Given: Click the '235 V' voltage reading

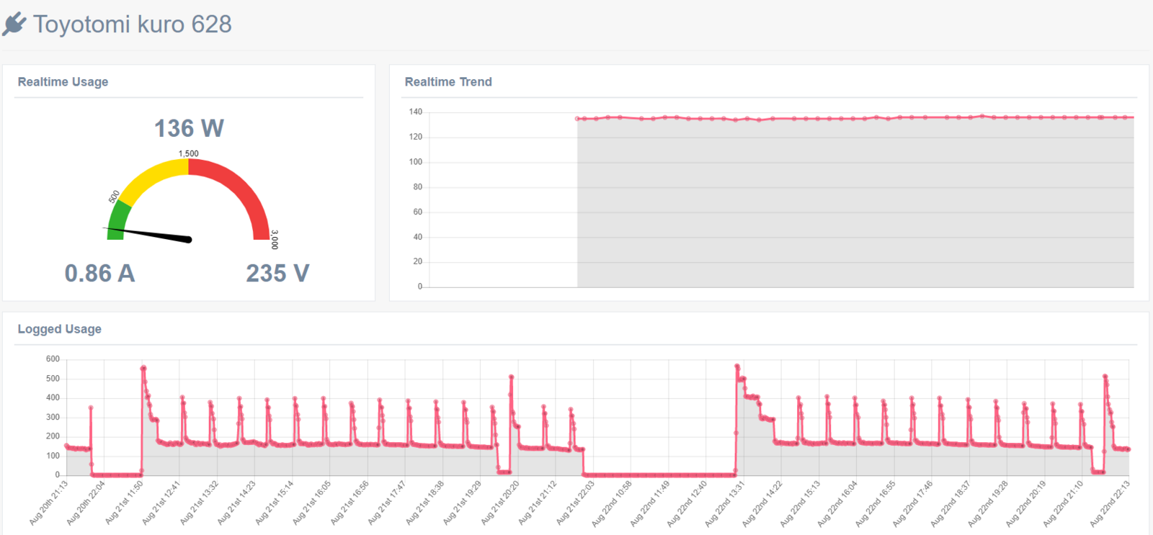Looking at the screenshot, I should [277, 274].
